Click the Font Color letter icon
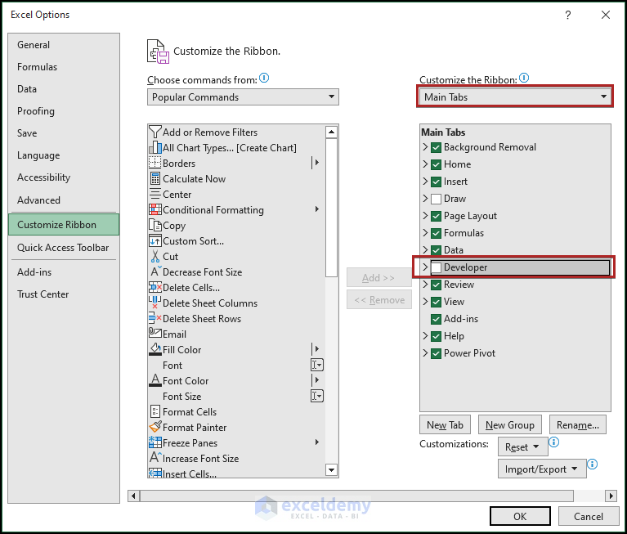 155,380
